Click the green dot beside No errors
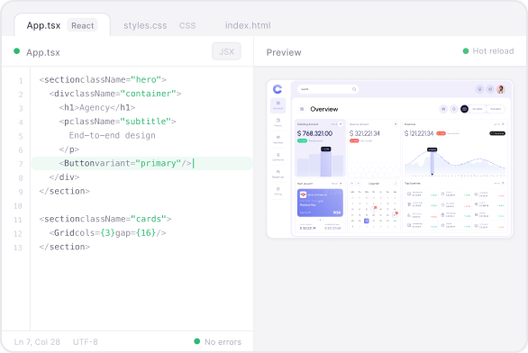The height and width of the screenshot is (353, 528). click(197, 341)
